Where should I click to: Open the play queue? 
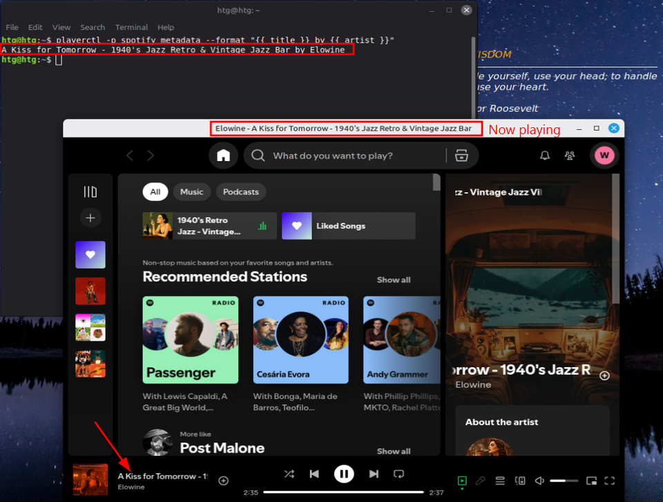point(500,481)
